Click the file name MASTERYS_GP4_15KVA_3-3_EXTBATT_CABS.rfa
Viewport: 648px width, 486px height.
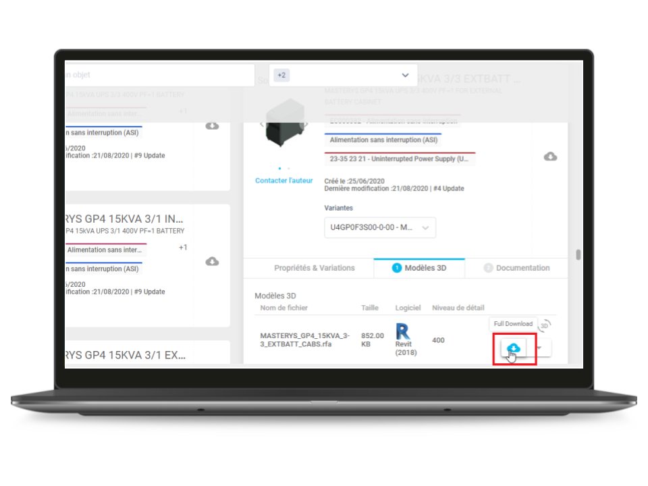click(x=305, y=340)
